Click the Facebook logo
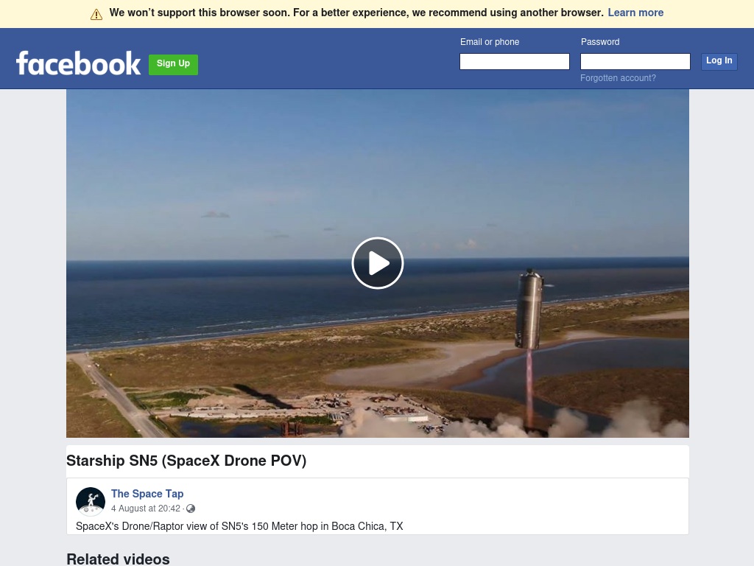754x566 pixels. click(x=78, y=63)
